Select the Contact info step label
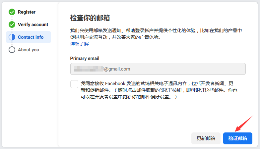260x149 pixels. coord(31,37)
